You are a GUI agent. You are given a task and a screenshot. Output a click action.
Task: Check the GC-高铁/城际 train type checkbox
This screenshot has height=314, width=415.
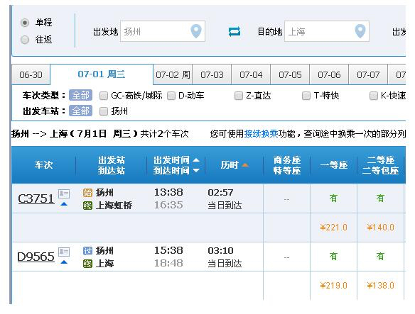pos(104,96)
